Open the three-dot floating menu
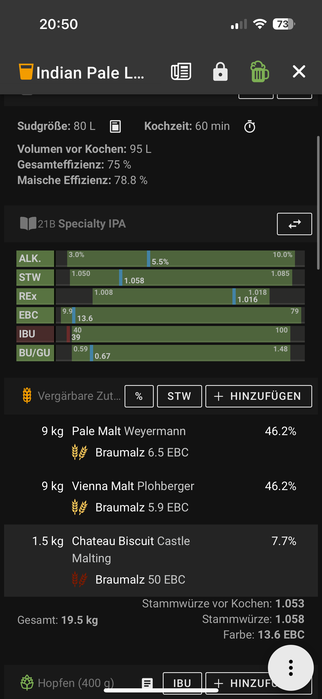The height and width of the screenshot is (699, 322). pos(291,668)
